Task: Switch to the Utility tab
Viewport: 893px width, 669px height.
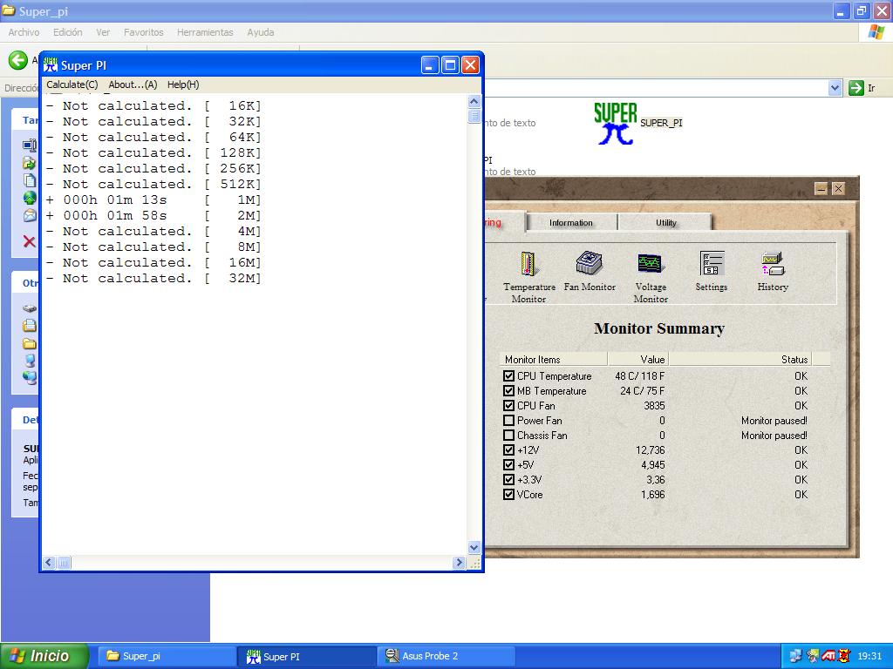Action: [x=666, y=223]
